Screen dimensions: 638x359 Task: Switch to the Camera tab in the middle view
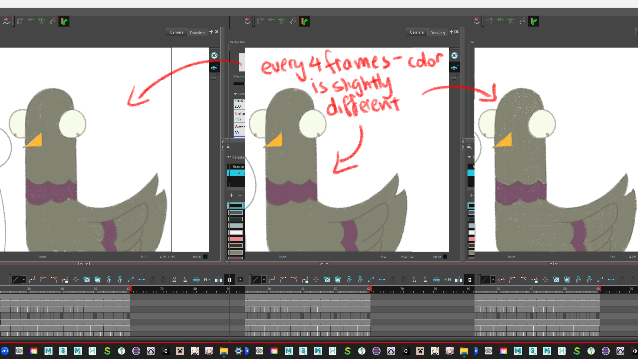tap(416, 32)
